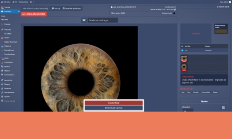The height and width of the screenshot is (139, 232).
Task: Click Guardar resultado button
Action: click(x=71, y=8)
